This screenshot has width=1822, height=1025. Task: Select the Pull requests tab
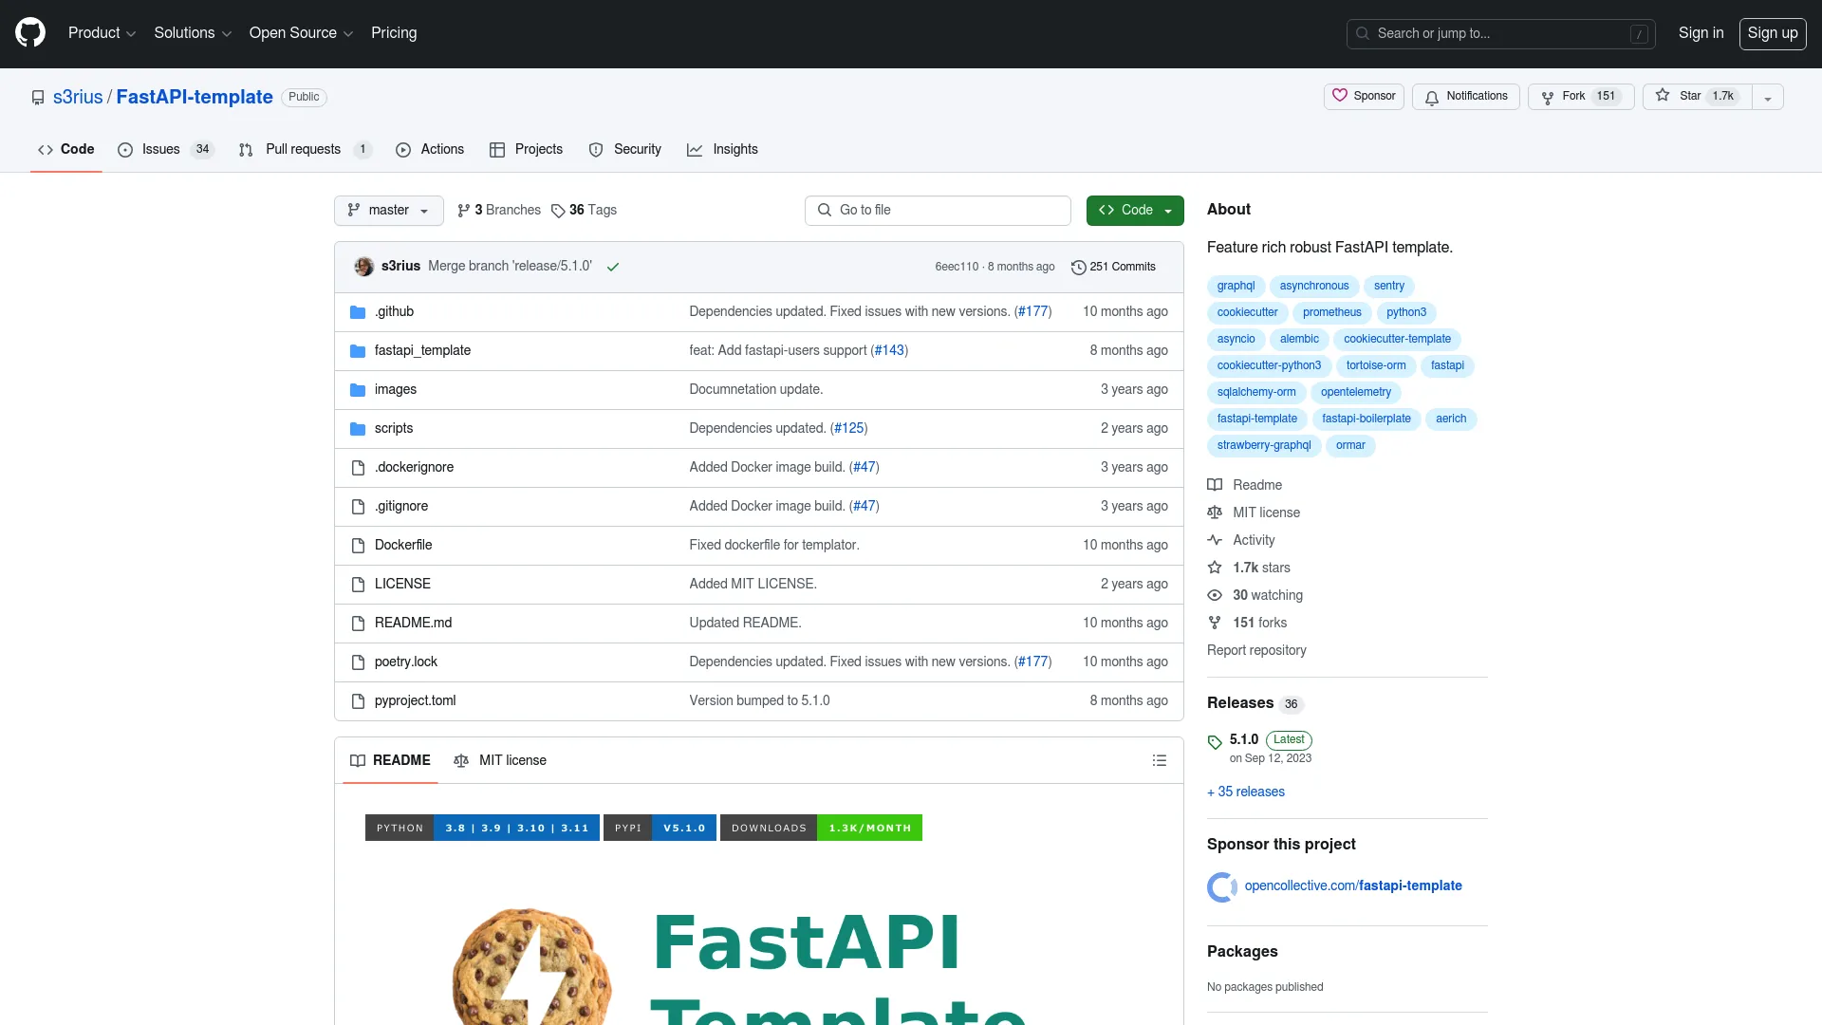(x=303, y=149)
